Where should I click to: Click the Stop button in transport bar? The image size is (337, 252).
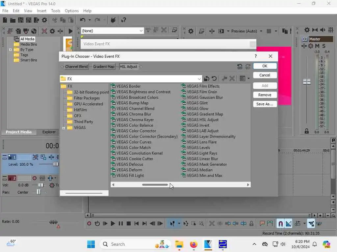click(129, 224)
